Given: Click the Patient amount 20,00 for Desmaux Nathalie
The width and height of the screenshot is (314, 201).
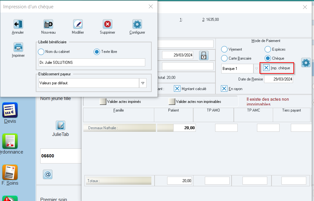Looking at the screenshot, I should point(185,128).
